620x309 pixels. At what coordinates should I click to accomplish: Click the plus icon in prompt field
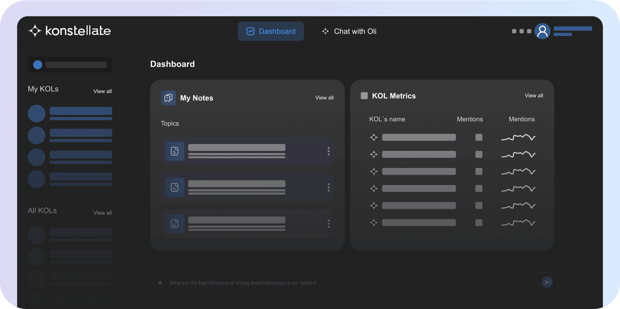pos(160,283)
